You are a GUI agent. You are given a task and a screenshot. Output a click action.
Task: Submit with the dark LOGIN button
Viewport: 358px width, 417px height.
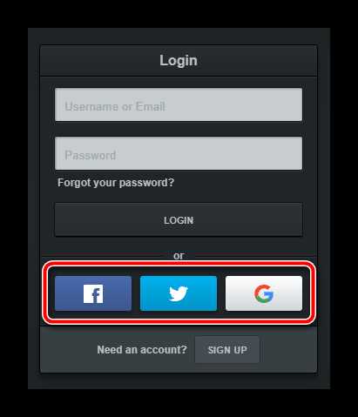pyautogui.click(x=179, y=220)
